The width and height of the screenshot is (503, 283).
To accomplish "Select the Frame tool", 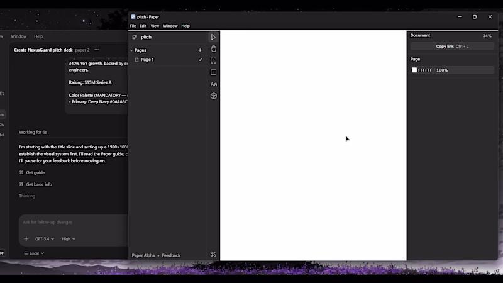I will coord(213,60).
